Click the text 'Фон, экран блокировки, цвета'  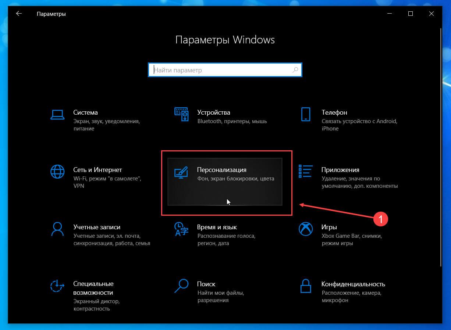236,179
